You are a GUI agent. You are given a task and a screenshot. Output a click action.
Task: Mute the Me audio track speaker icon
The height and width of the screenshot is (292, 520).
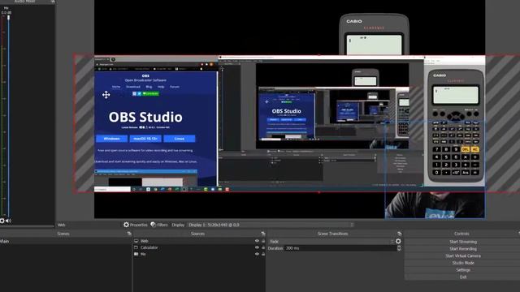point(8,221)
